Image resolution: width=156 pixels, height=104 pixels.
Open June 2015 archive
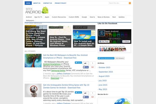point(103,85)
